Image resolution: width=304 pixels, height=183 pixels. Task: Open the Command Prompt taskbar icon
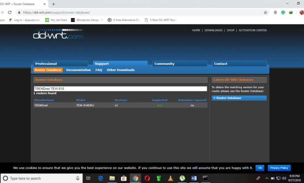tap(205, 178)
